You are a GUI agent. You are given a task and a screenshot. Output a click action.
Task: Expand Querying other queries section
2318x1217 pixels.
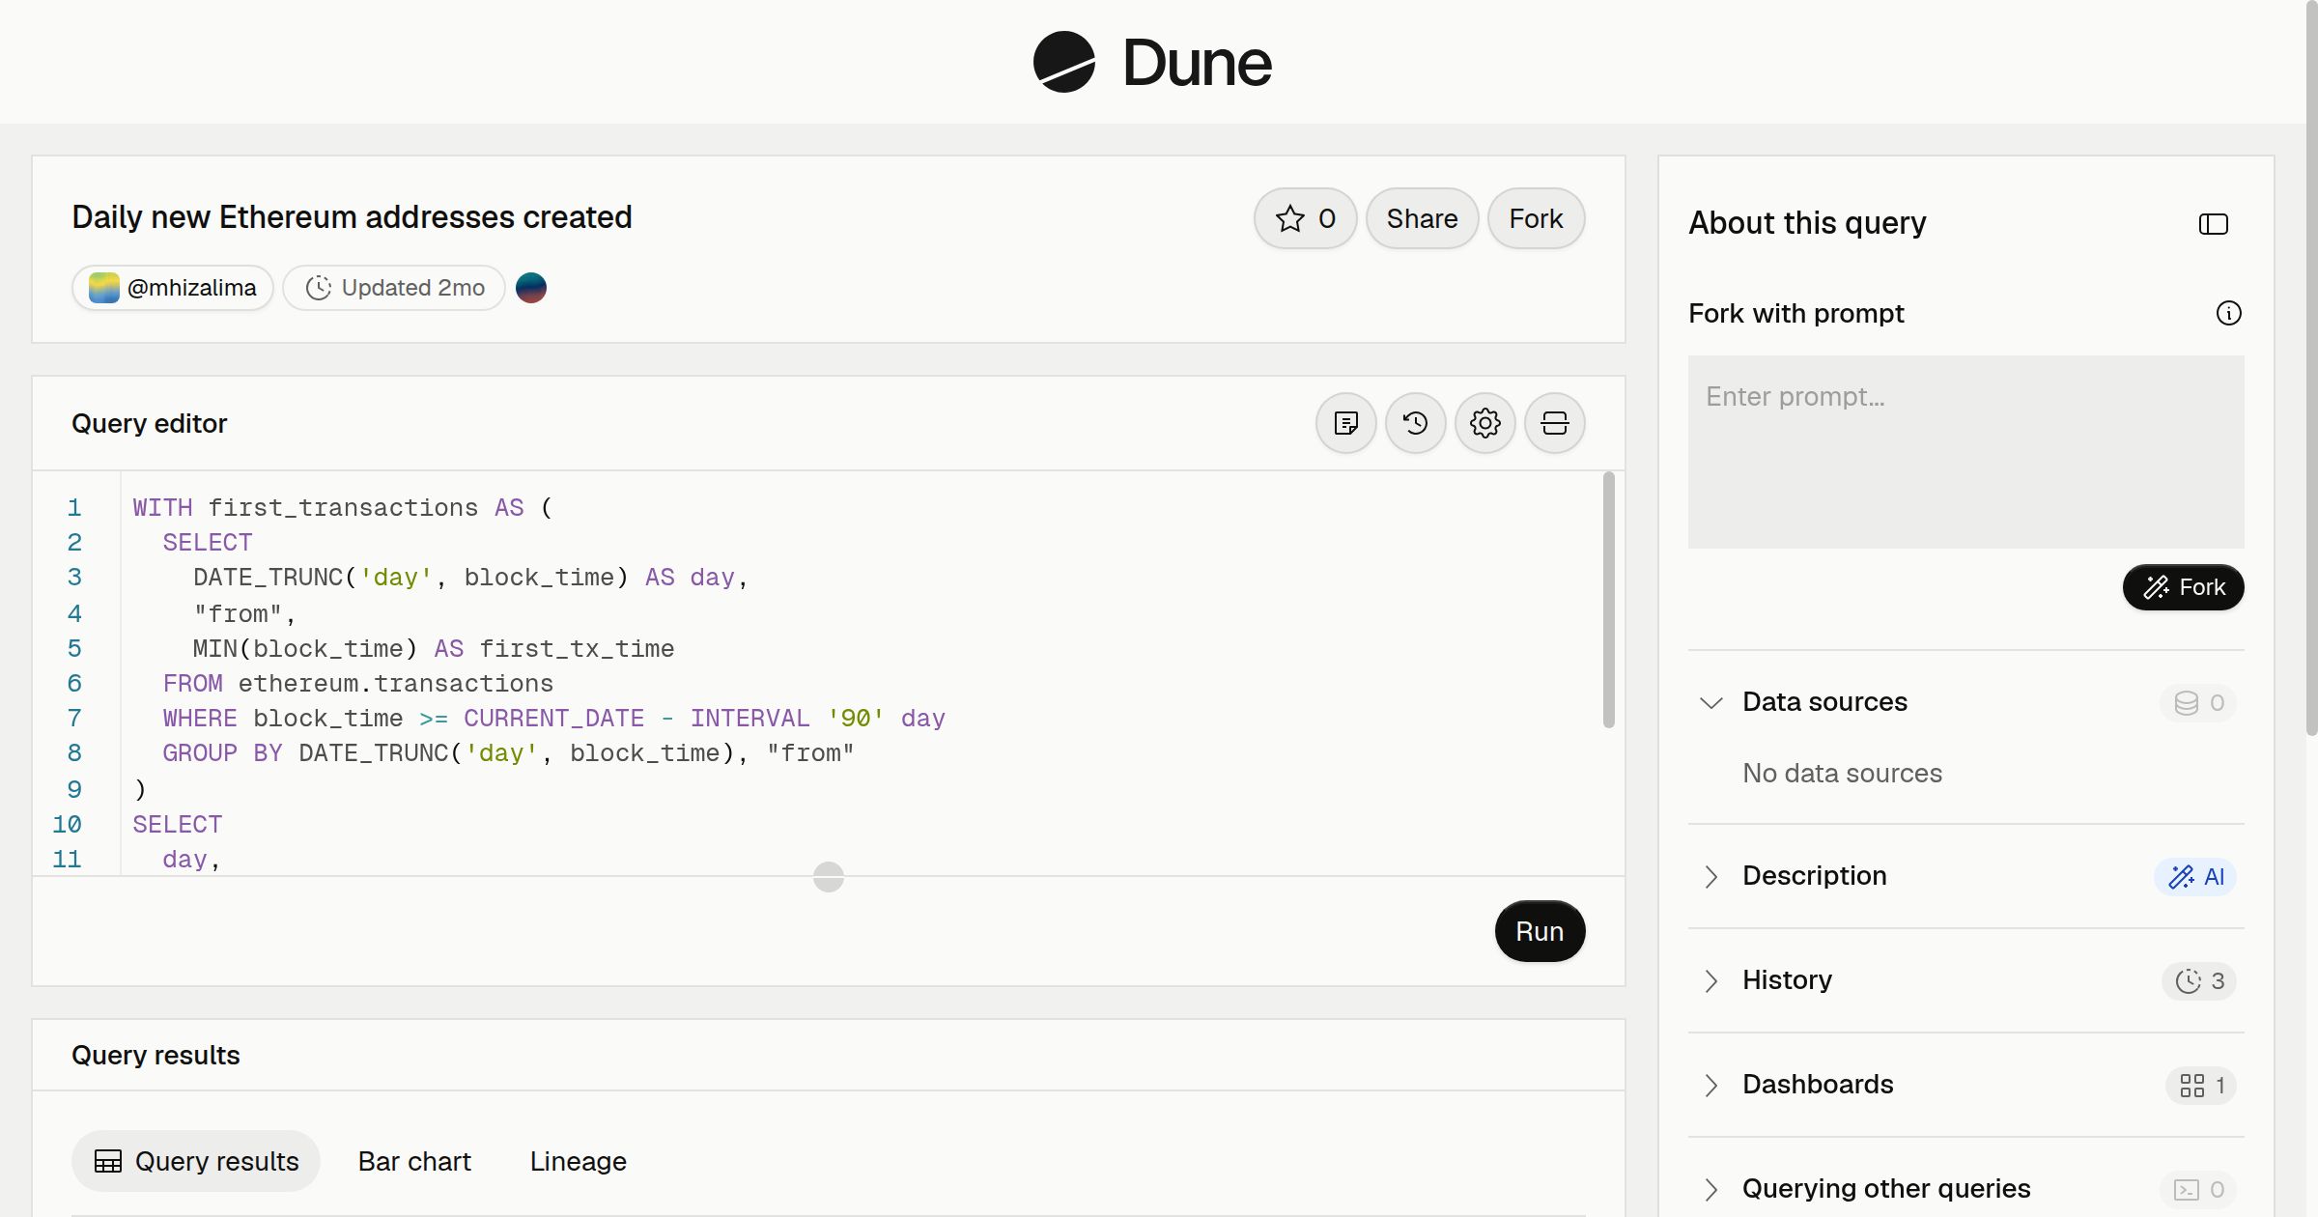click(x=1711, y=1189)
